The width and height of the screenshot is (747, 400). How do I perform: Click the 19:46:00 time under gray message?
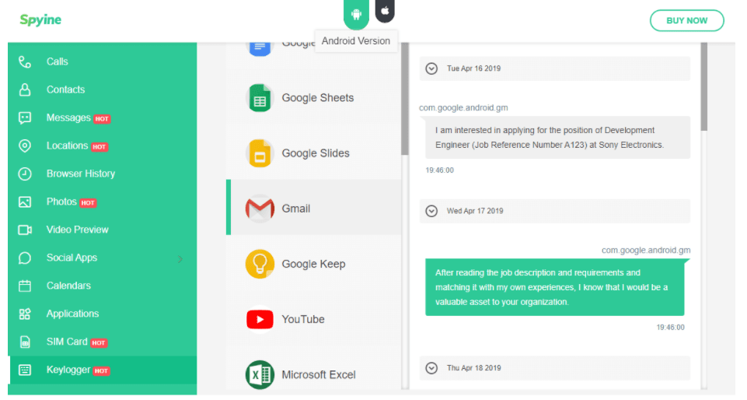click(440, 170)
